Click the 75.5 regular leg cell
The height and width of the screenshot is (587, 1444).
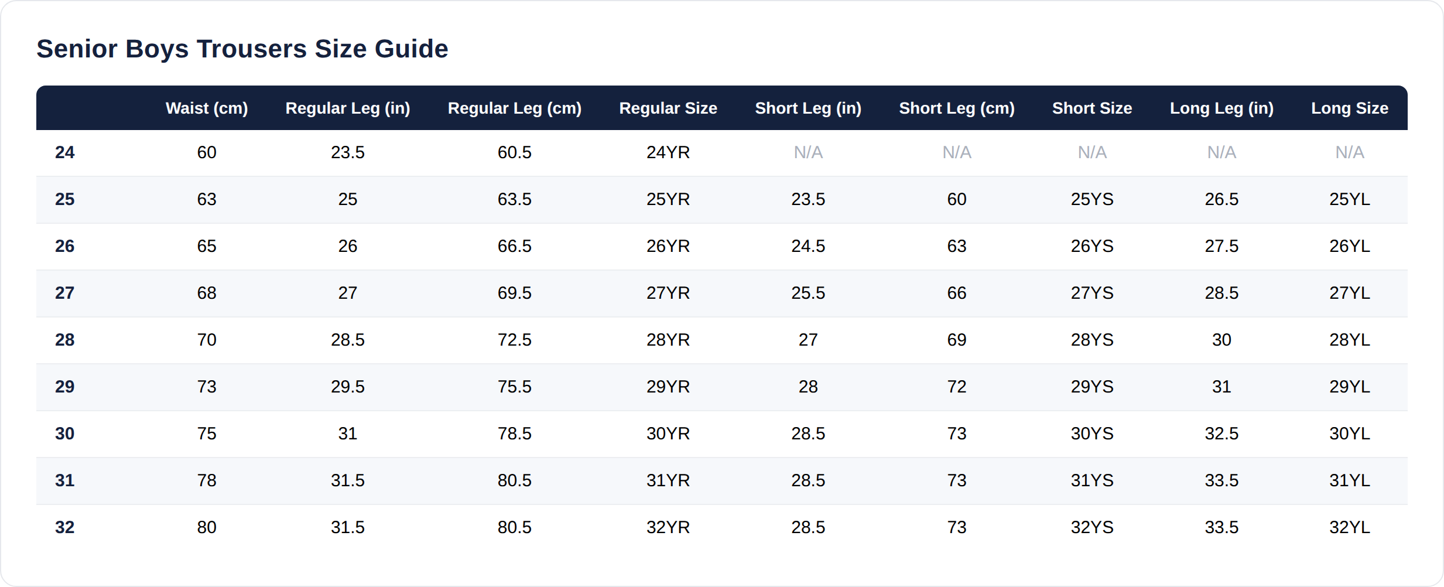(515, 387)
